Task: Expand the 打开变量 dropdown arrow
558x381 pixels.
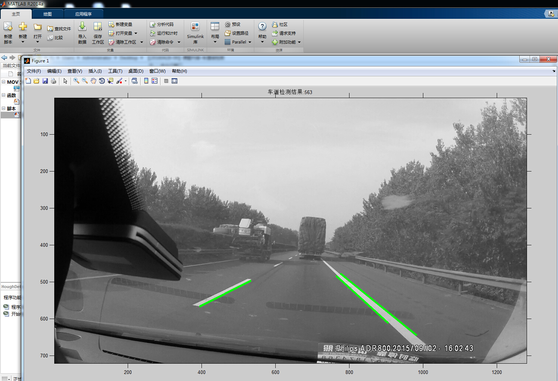Action: pyautogui.click(x=136, y=33)
